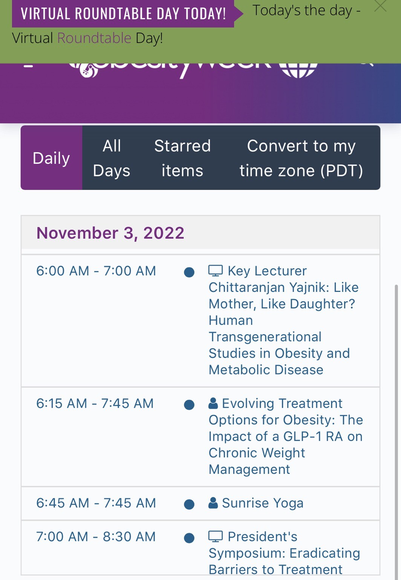Show Starred items

tap(182, 158)
